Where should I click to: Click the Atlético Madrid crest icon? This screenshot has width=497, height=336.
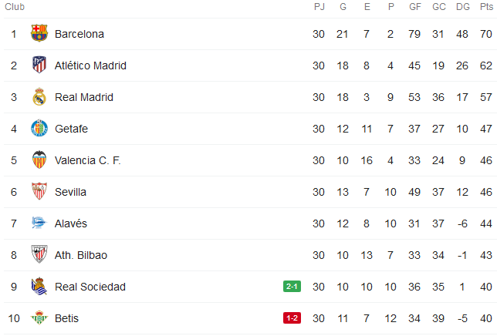point(39,66)
